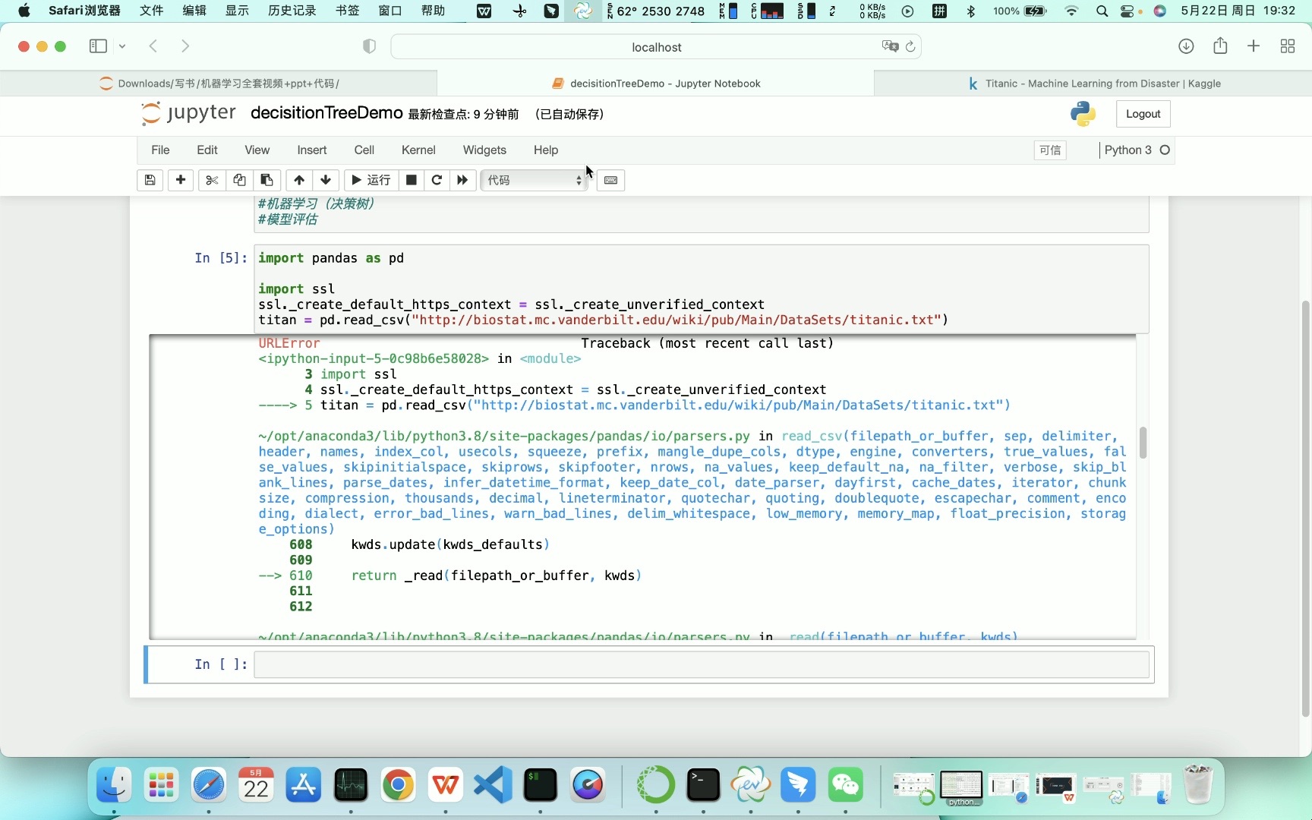Open the Calendar app showing 22 in dock
The width and height of the screenshot is (1312, 820).
[256, 785]
